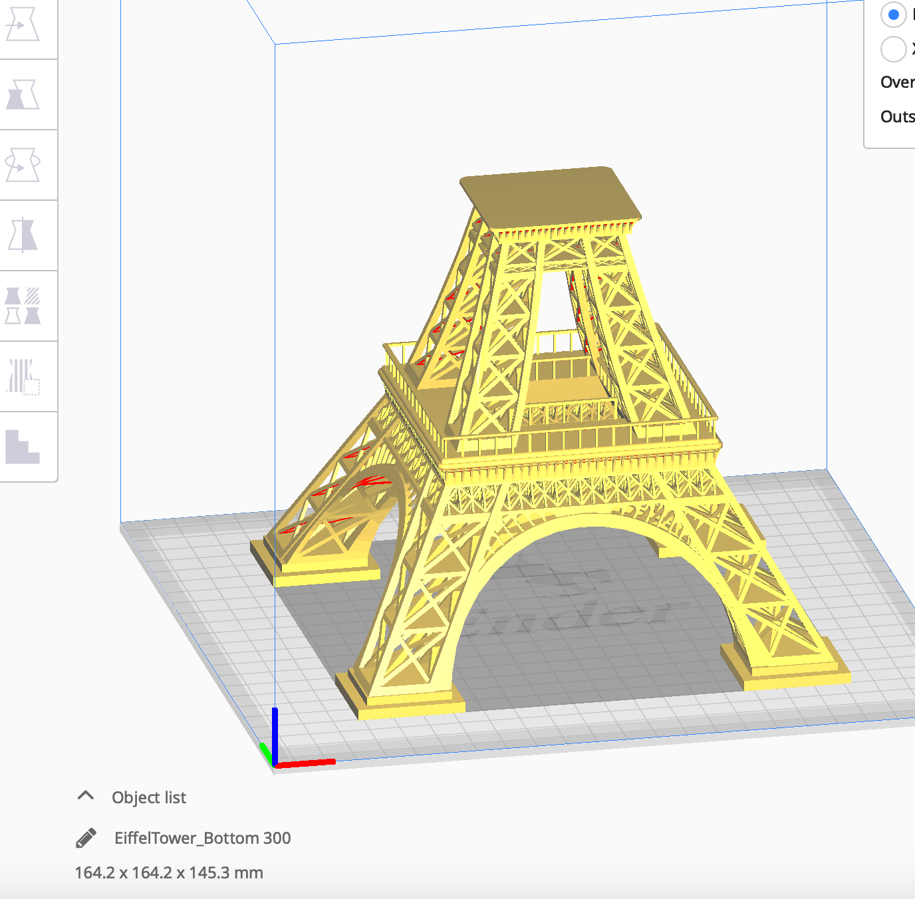Select the empty radio button below it
The width and height of the screenshot is (915, 899).
893,49
